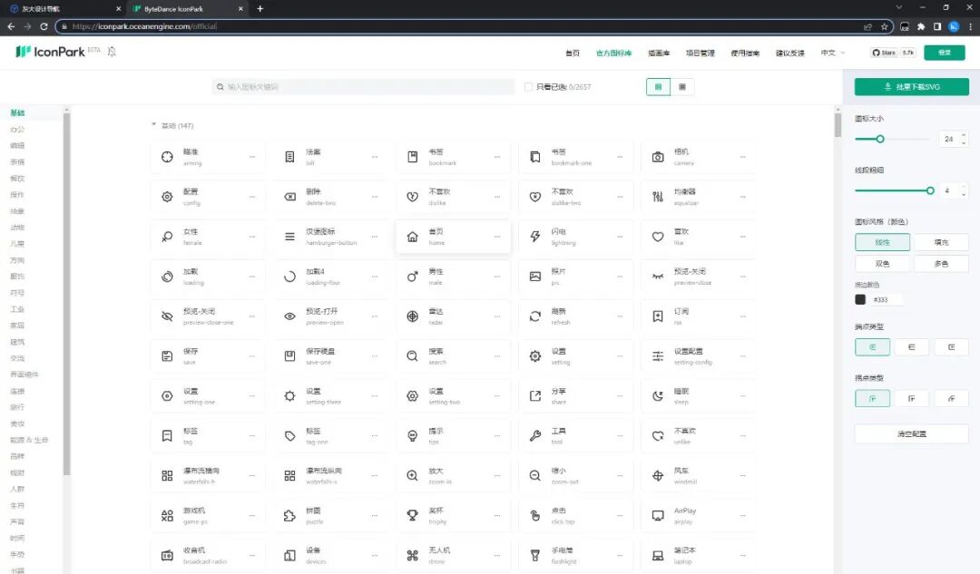Choose the third 端点类型 line cap option
This screenshot has width=980, height=574.
pyautogui.click(x=951, y=346)
